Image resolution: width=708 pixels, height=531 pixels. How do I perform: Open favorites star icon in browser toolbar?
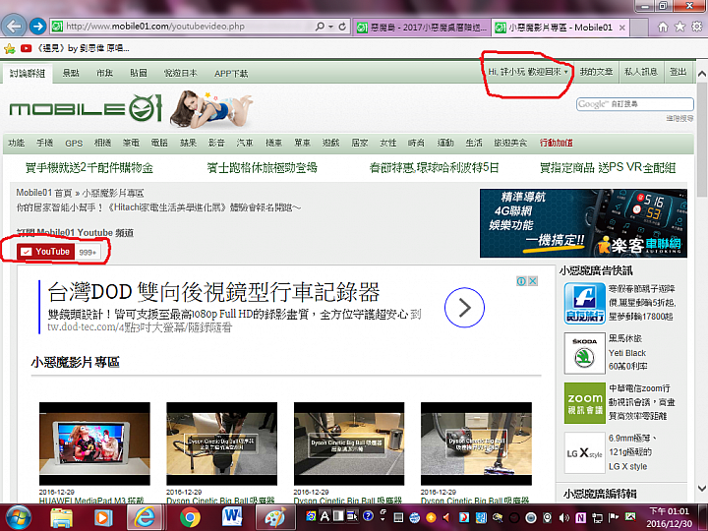click(x=679, y=28)
